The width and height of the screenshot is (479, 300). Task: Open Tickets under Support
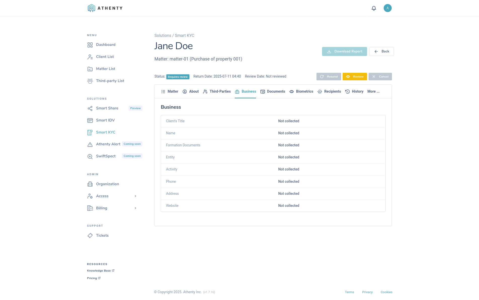coord(102,235)
